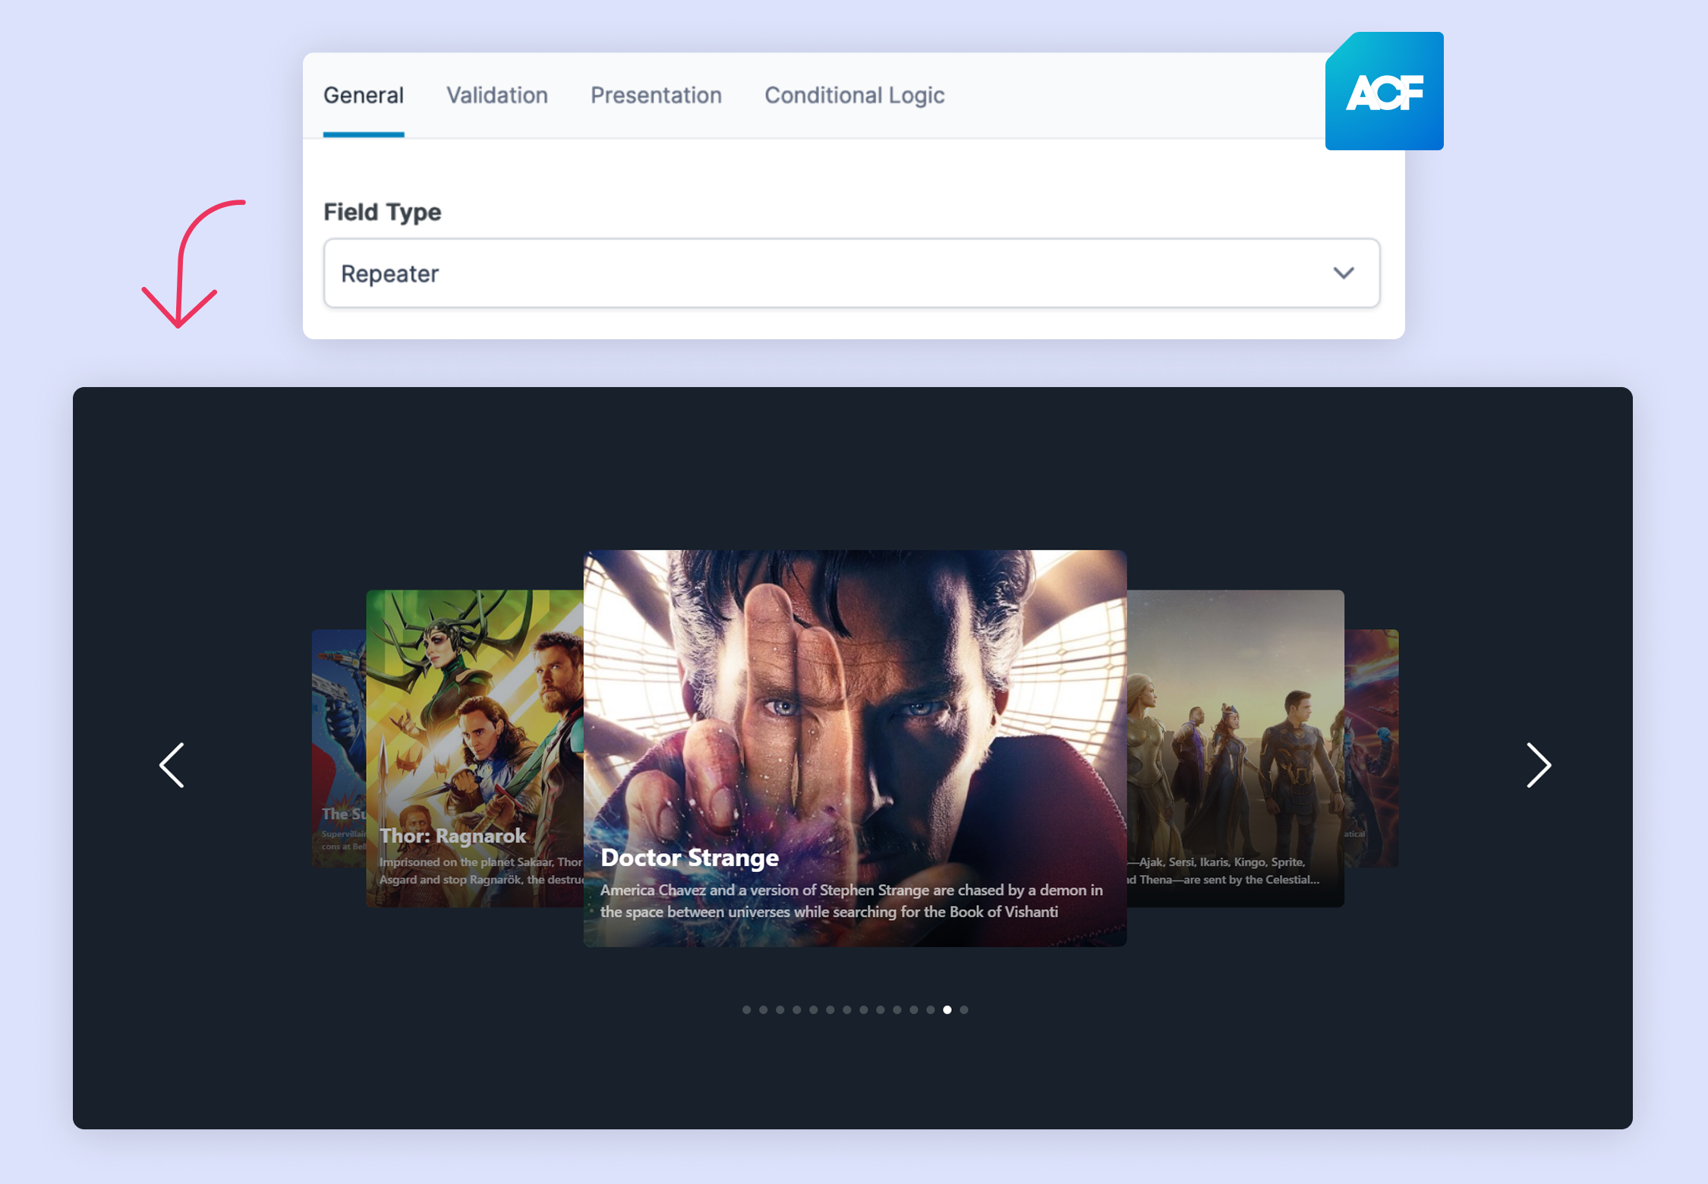Select the Thor: Ragnarok slide
The image size is (1708, 1184).
coord(475,748)
